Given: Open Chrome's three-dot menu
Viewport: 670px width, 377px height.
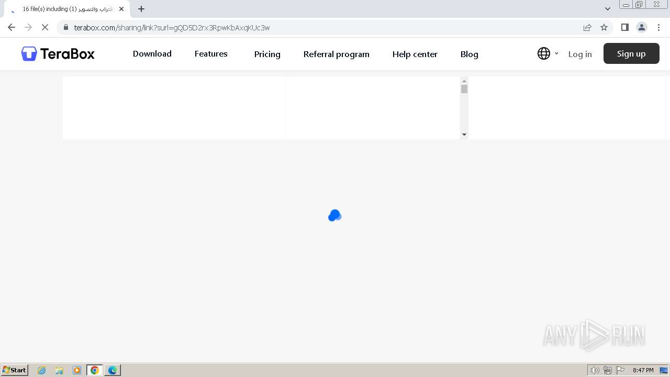Looking at the screenshot, I should [x=658, y=27].
